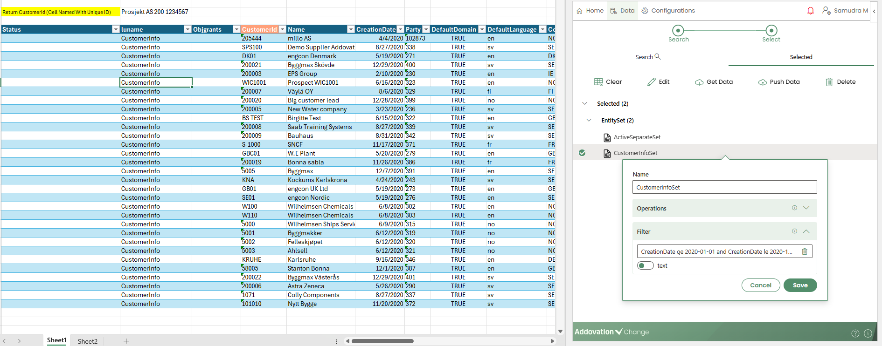The image size is (882, 346).
Task: Select the Search step circle in wizard
Action: tap(678, 31)
